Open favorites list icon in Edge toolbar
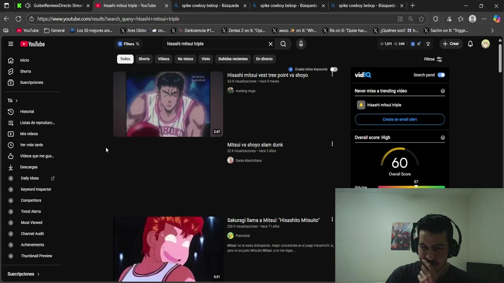The image size is (504, 283). [x=461, y=19]
